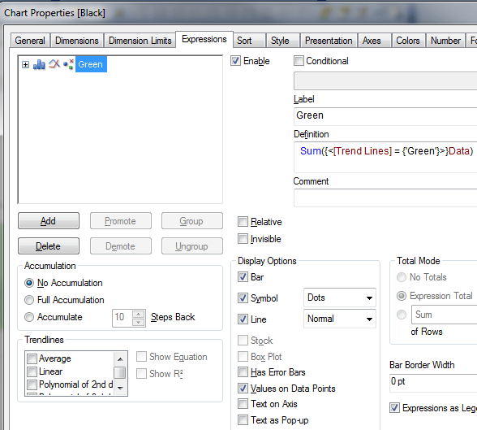Select Full Accumulation radio button
The height and width of the screenshot is (430, 477).
(29, 300)
